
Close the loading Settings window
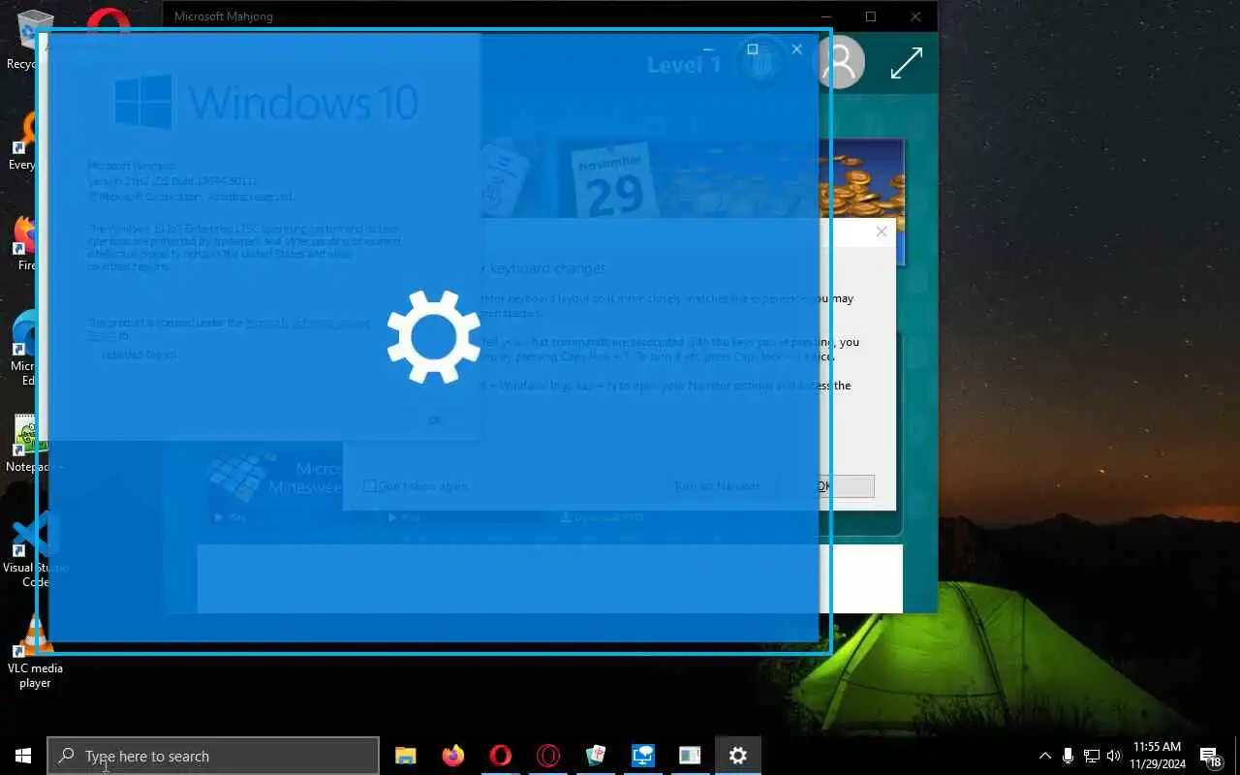[796, 49]
